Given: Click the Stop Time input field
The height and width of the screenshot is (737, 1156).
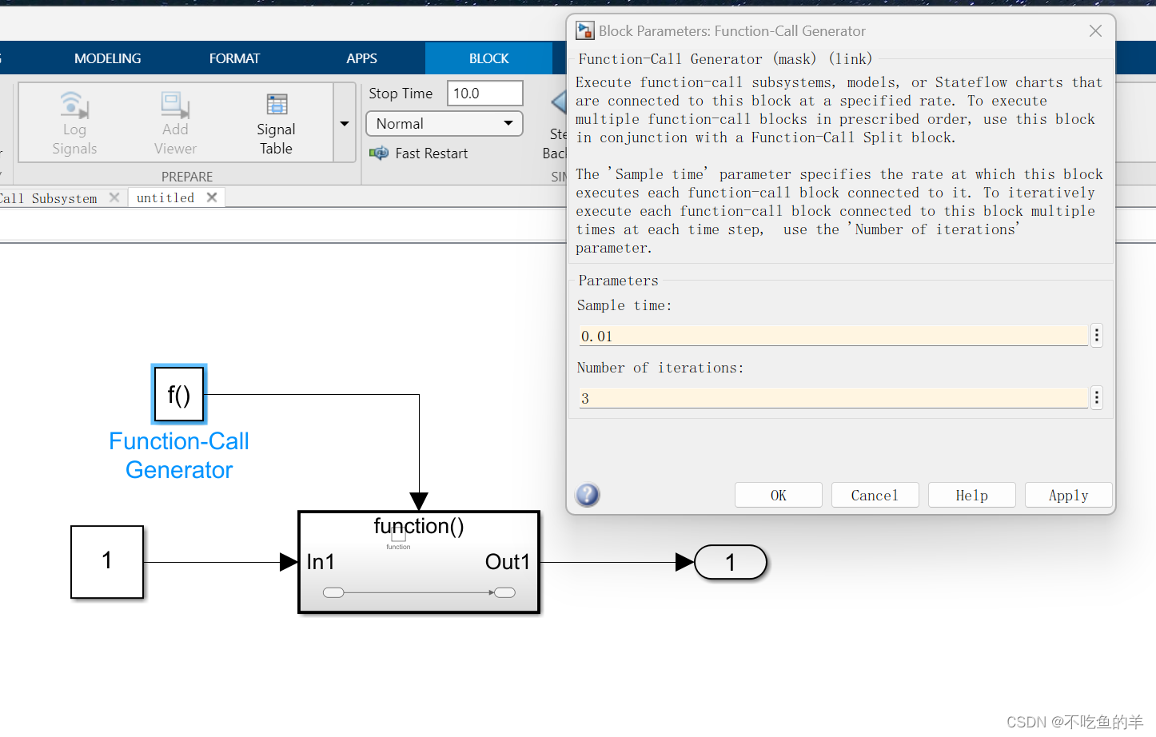Looking at the screenshot, I should pos(484,93).
